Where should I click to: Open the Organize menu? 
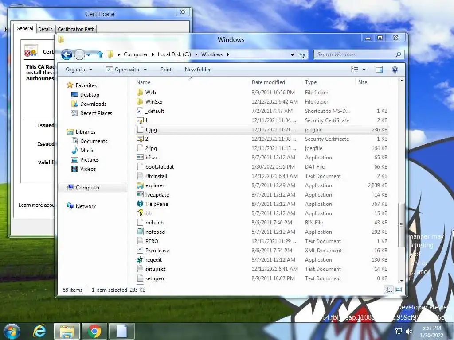79,70
